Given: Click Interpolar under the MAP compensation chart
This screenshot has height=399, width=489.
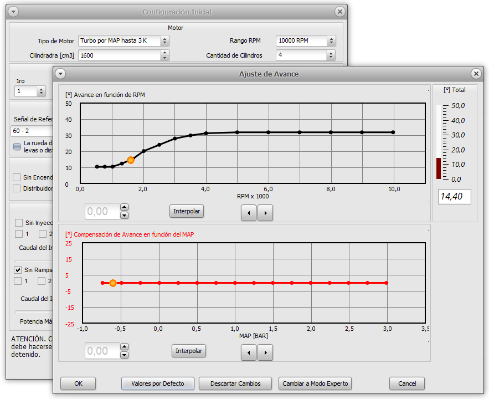Looking at the screenshot, I should pyautogui.click(x=189, y=351).
